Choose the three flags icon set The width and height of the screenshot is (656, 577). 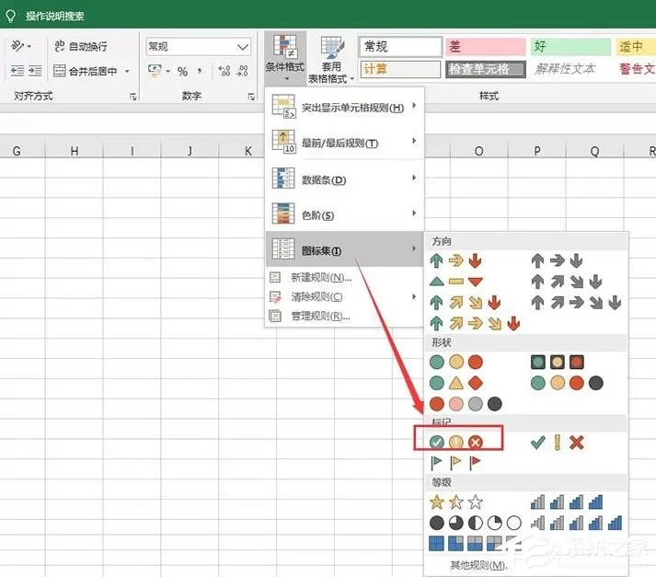coord(455,462)
